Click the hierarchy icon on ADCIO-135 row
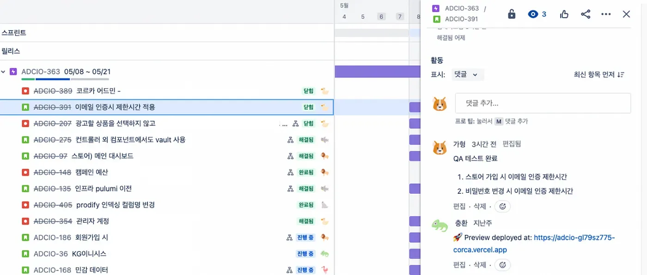Image resolution: width=647 pixels, height=275 pixels. [x=291, y=189]
